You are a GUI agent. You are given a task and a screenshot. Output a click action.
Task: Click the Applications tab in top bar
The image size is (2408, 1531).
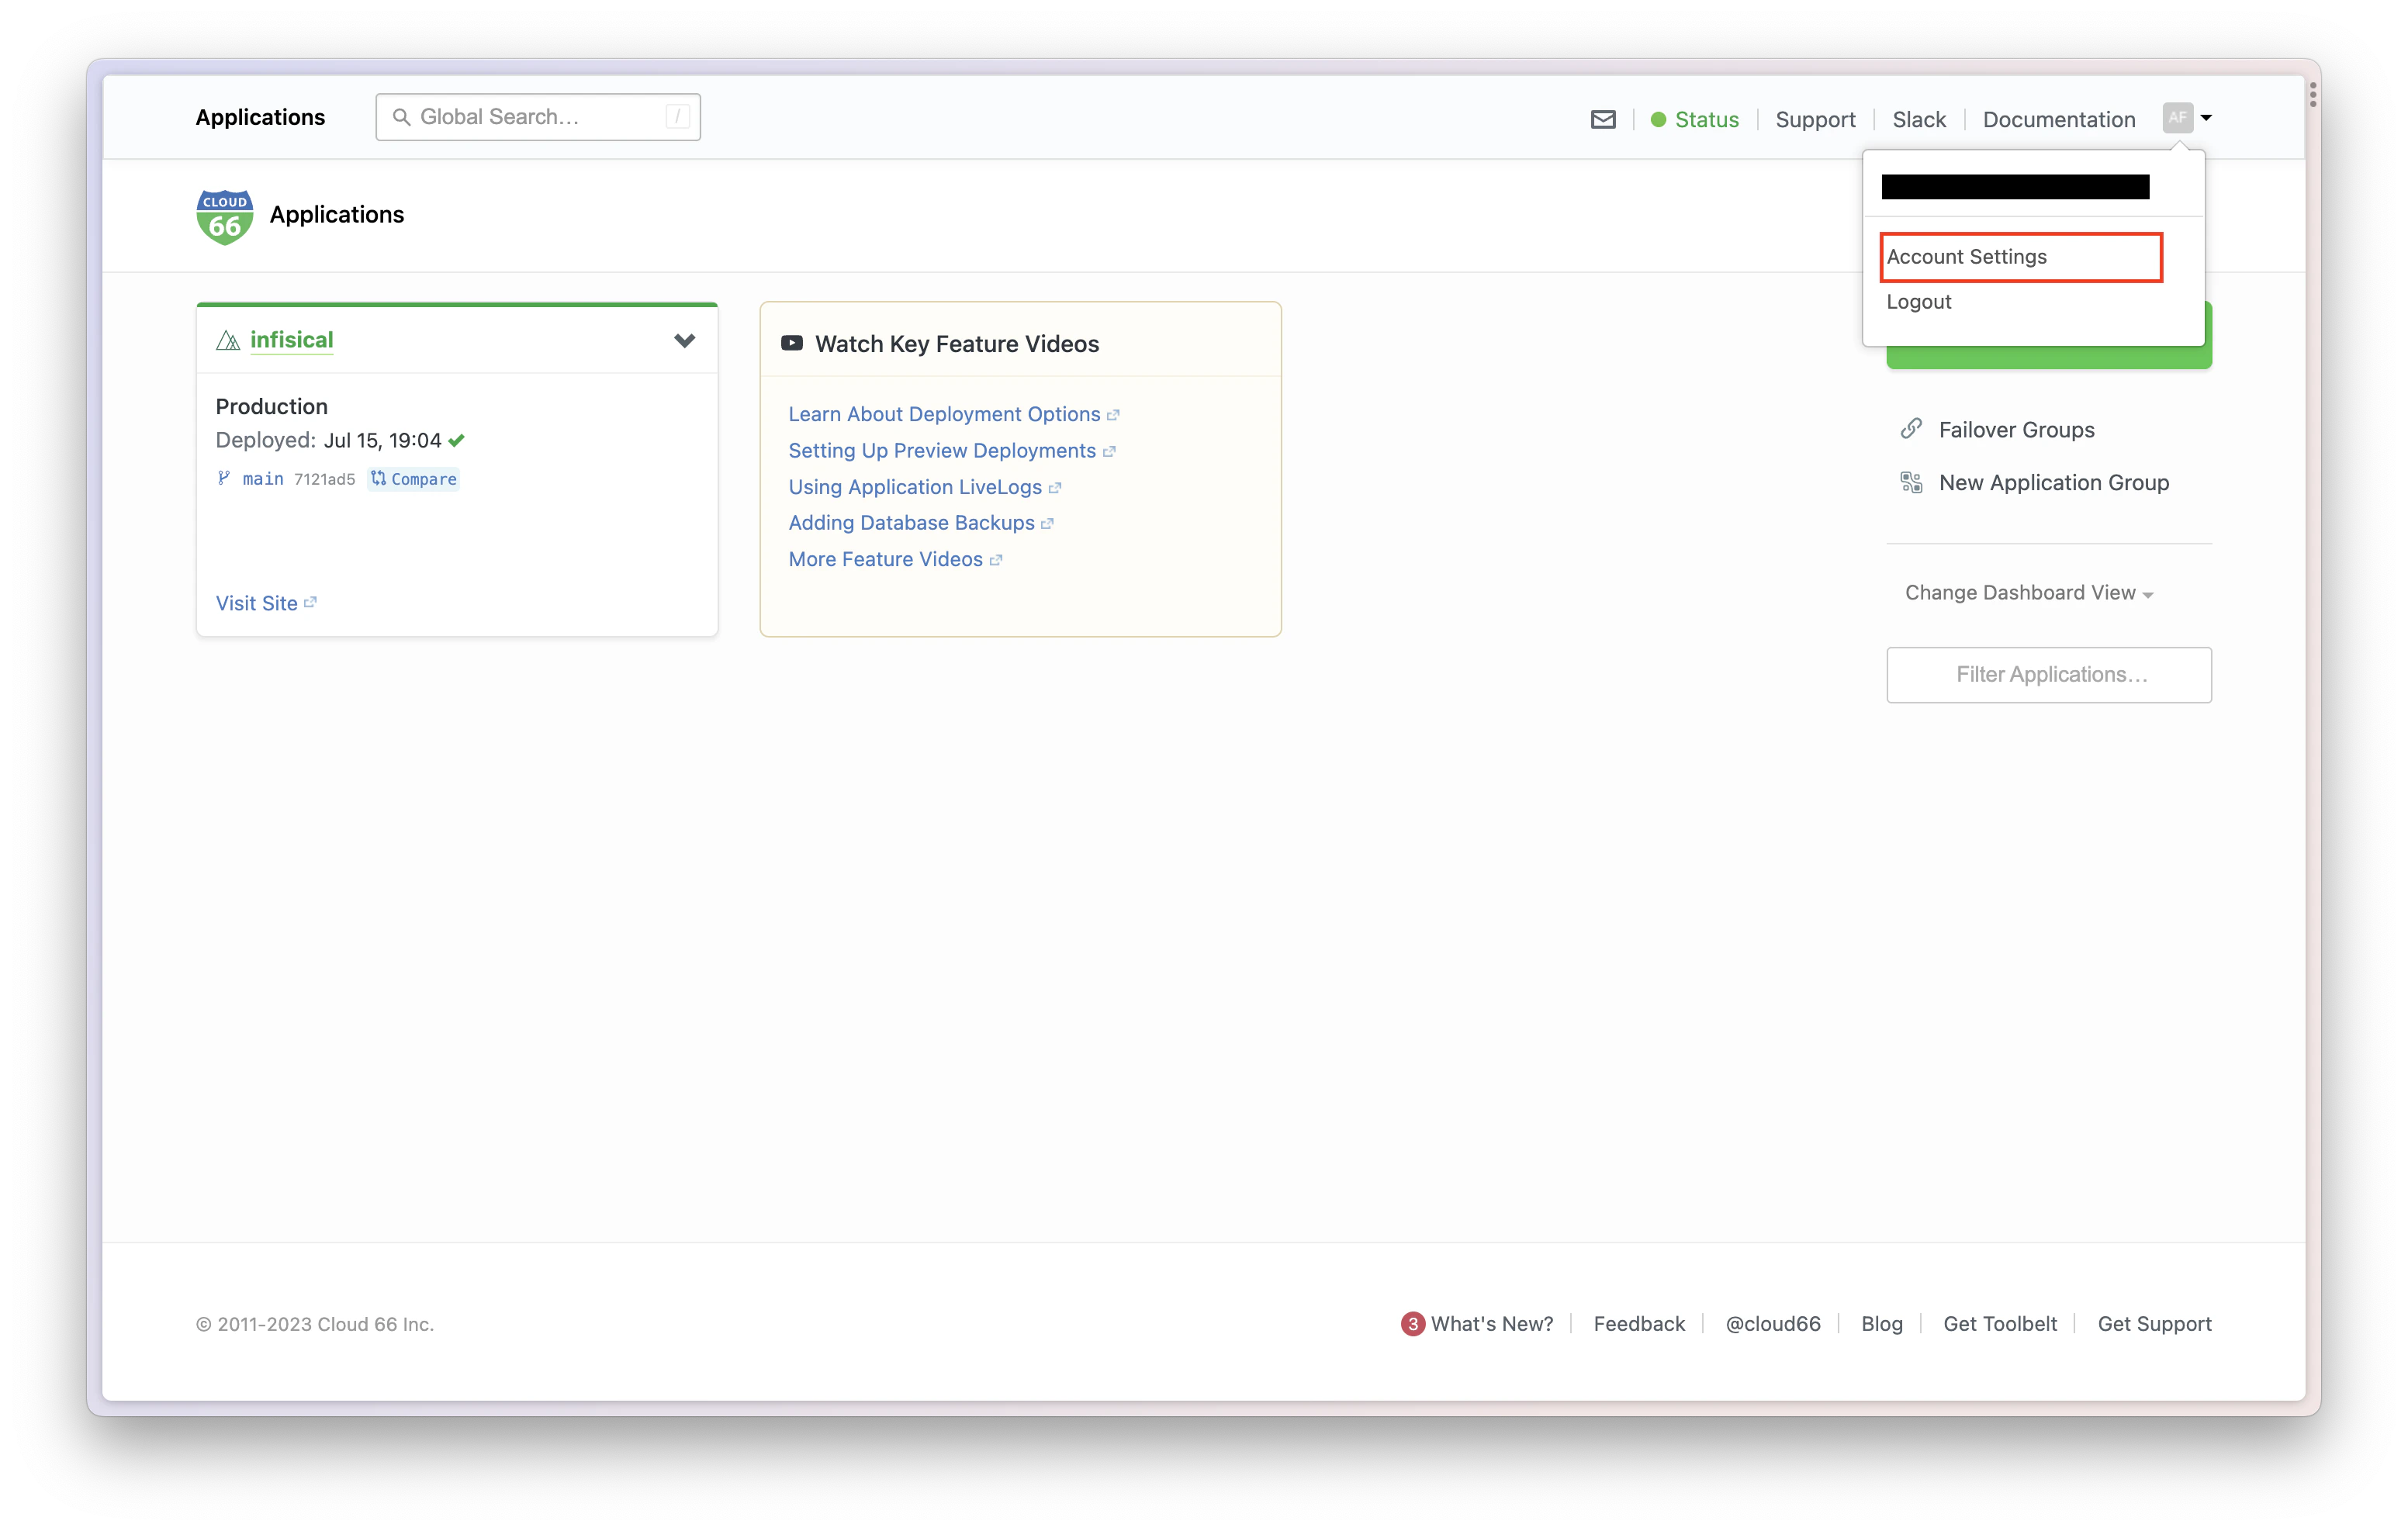260,117
